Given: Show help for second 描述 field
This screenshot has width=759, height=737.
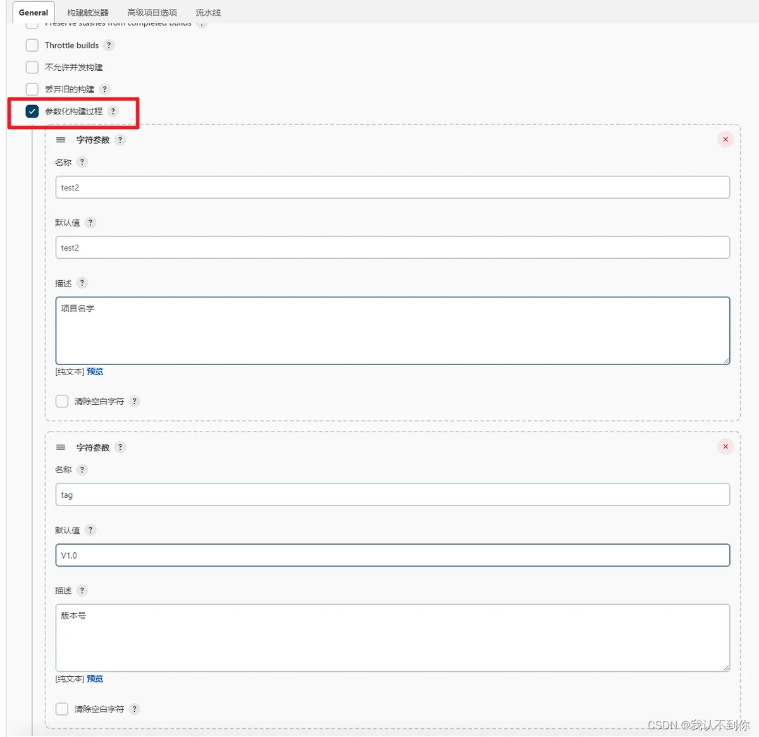Looking at the screenshot, I should click(82, 590).
